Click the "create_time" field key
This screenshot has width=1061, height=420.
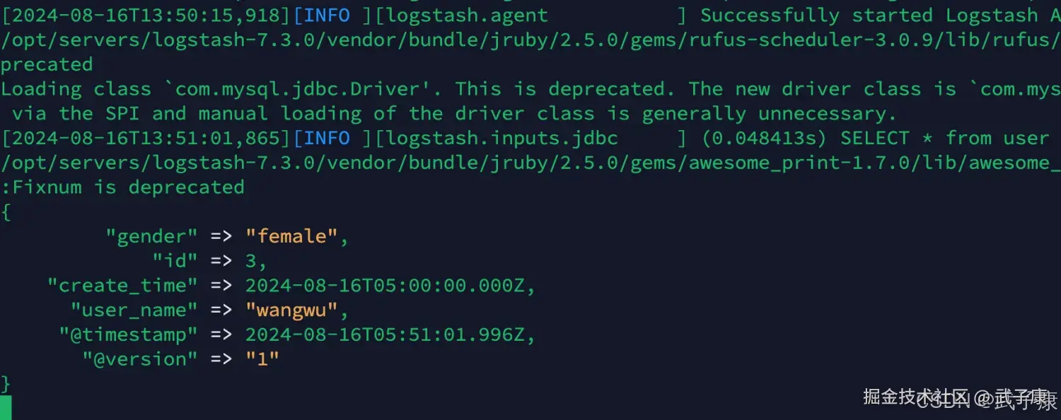[x=122, y=286]
